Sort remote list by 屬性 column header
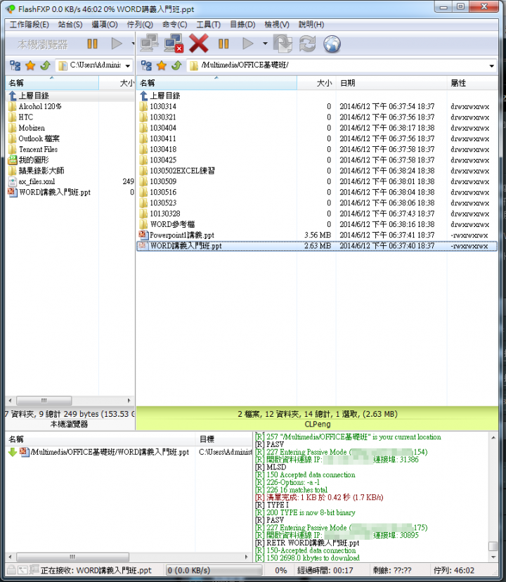Screen dimensions: 506x582 472,83
